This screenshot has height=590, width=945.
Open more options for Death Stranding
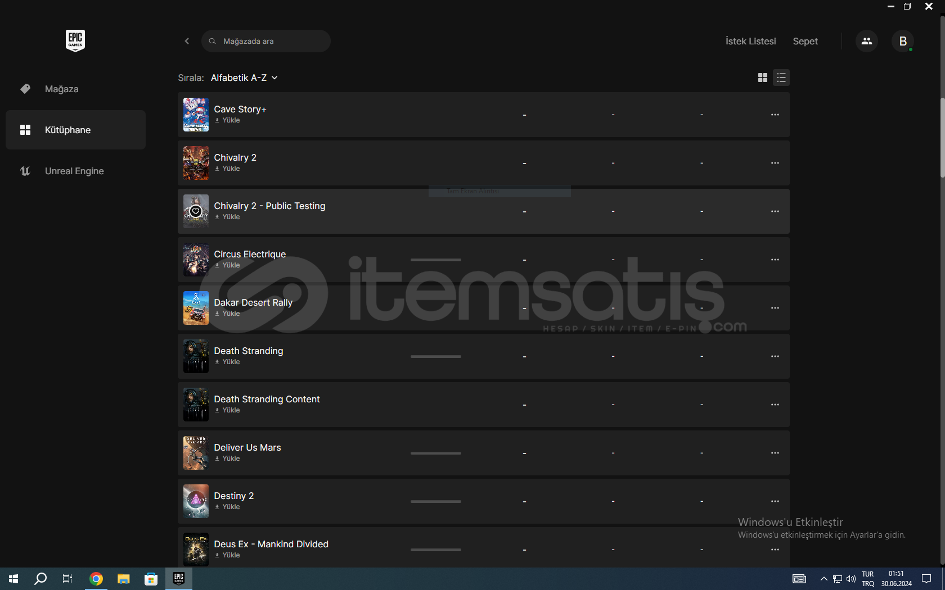775,356
